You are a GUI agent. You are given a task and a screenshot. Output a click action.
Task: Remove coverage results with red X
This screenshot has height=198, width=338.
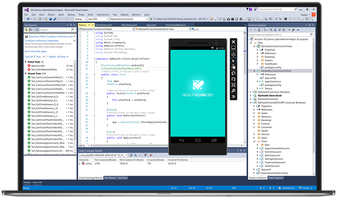click(151, 155)
